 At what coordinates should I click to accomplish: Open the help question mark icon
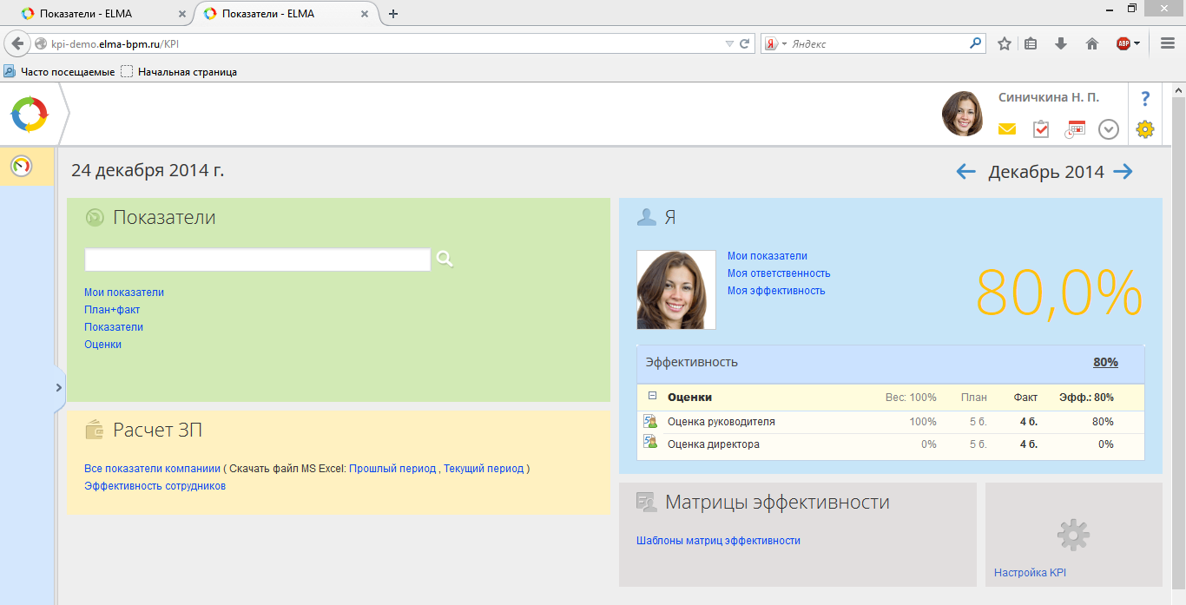pos(1144,97)
